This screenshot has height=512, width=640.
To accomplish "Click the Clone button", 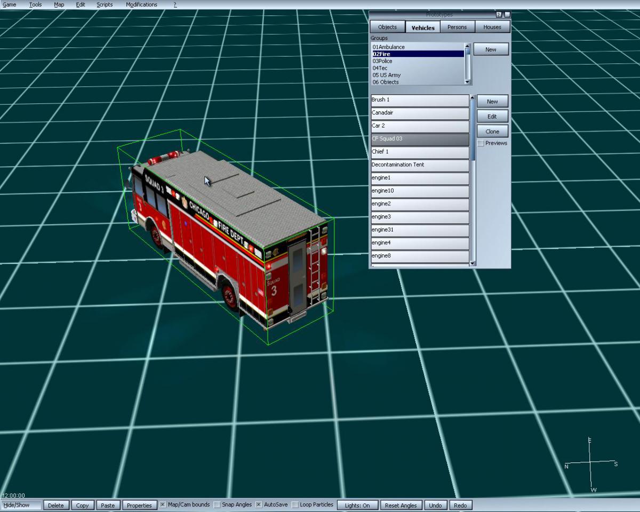I will tap(492, 131).
